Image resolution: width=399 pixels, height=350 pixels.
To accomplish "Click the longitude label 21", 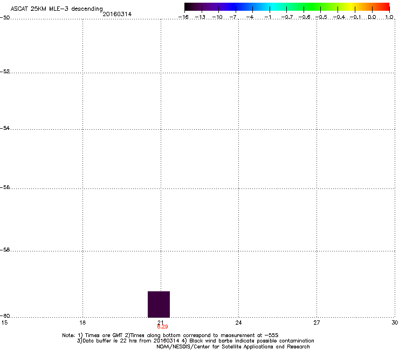I will coord(161,322).
